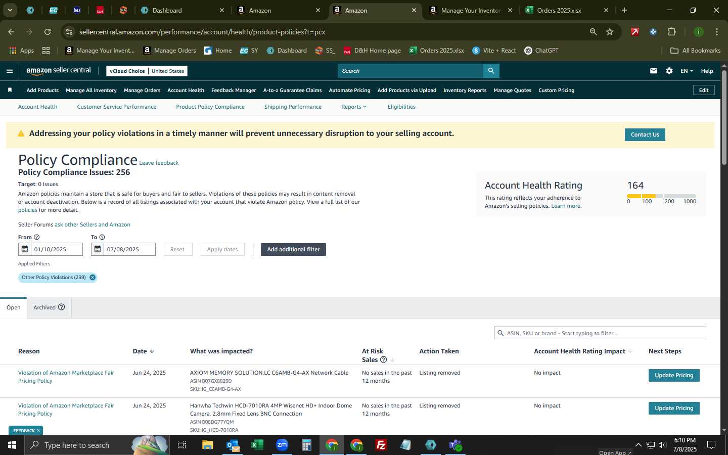This screenshot has width=728, height=455.
Task: Open the settings gear icon
Action: click(669, 71)
